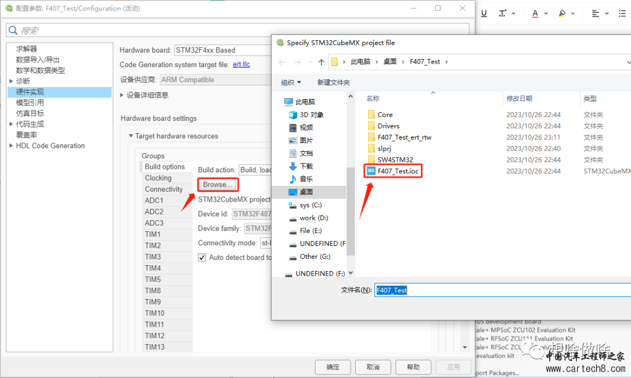Click the 确定 button
631x378 pixels.
(333, 367)
